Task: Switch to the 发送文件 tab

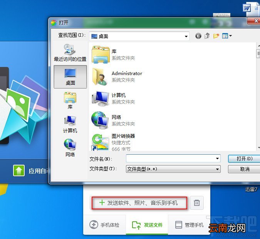Action: [x=147, y=225]
